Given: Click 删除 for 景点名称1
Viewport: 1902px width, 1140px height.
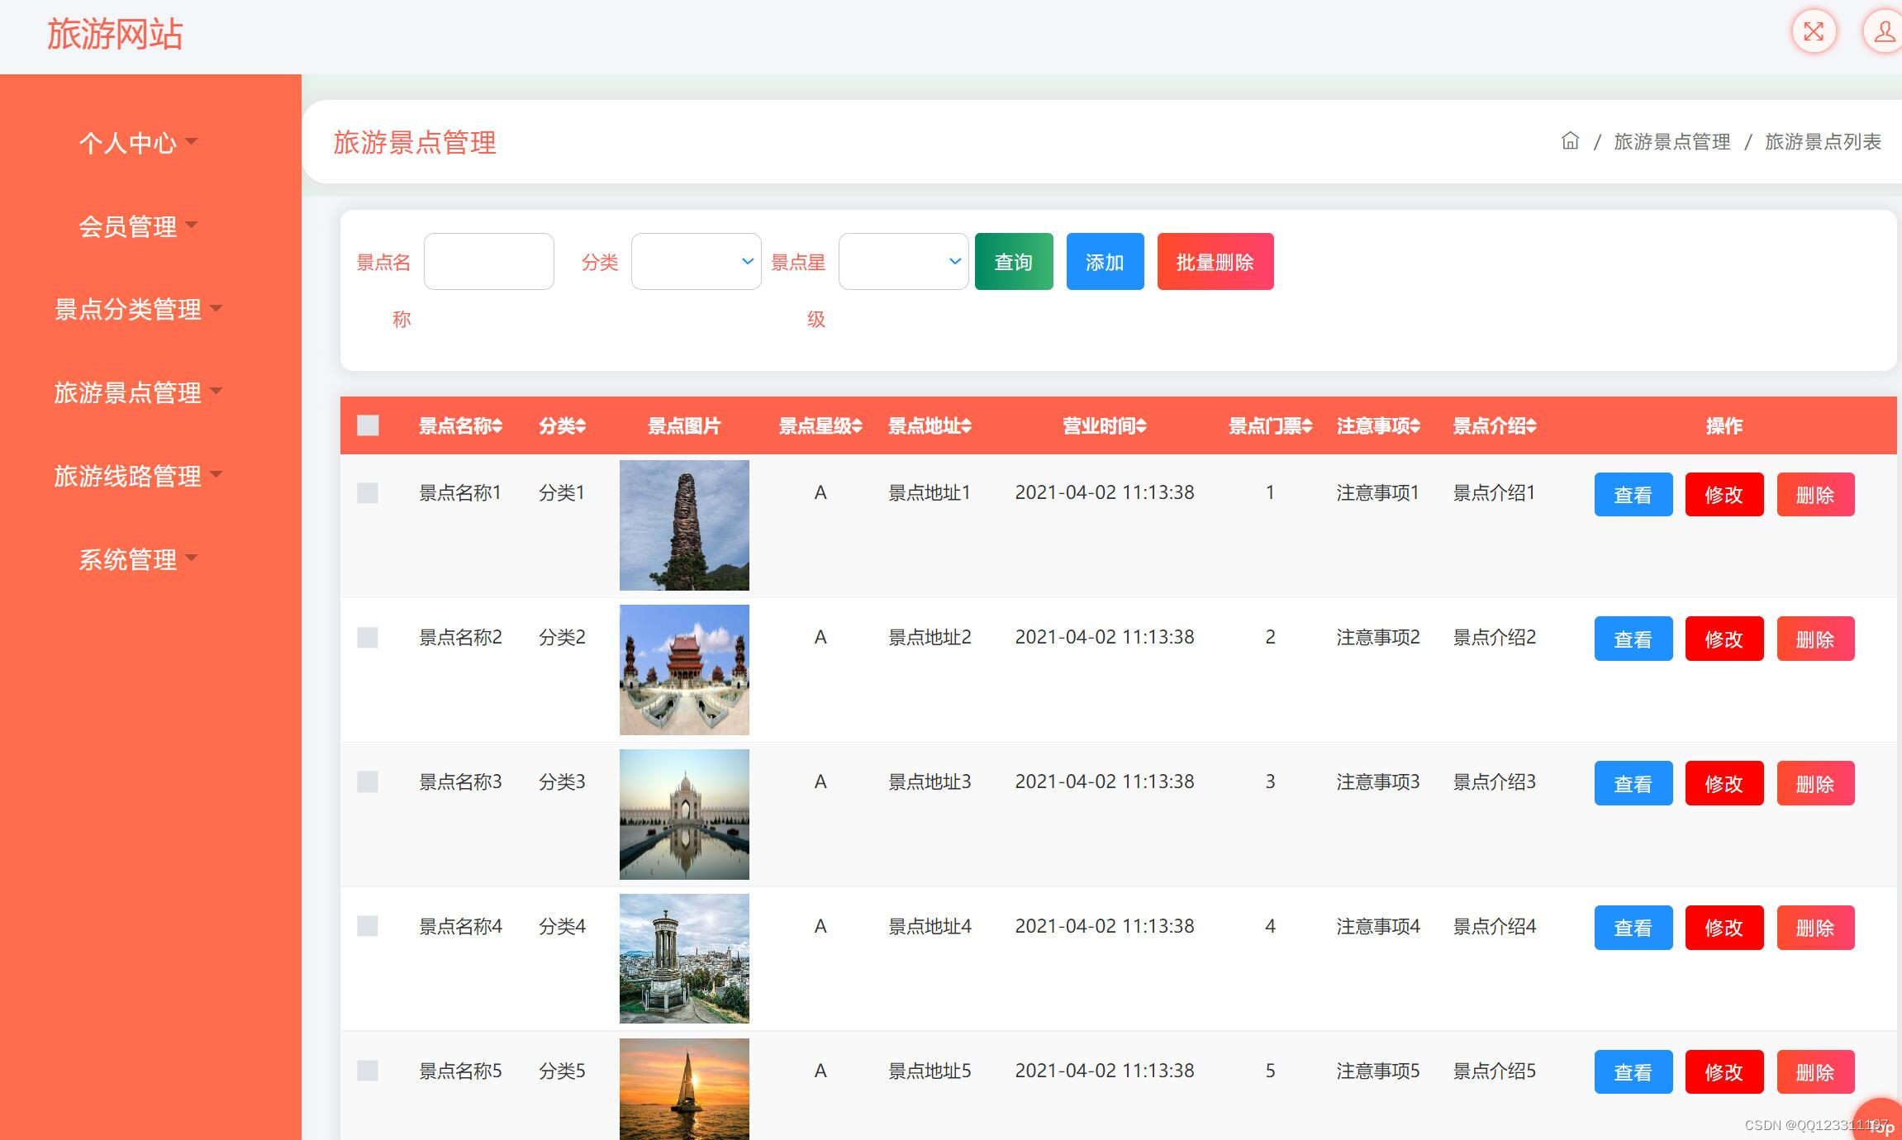Looking at the screenshot, I should coord(1815,494).
